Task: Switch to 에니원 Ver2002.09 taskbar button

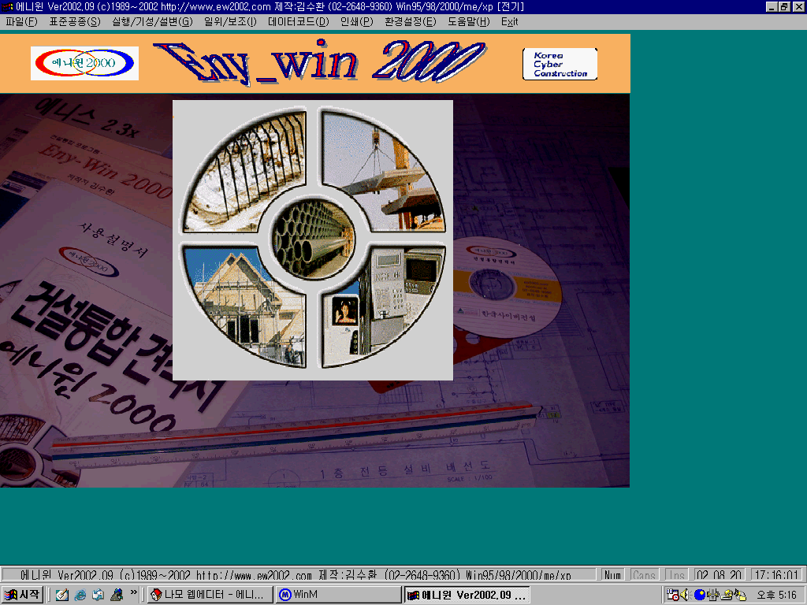Action: tap(467, 595)
